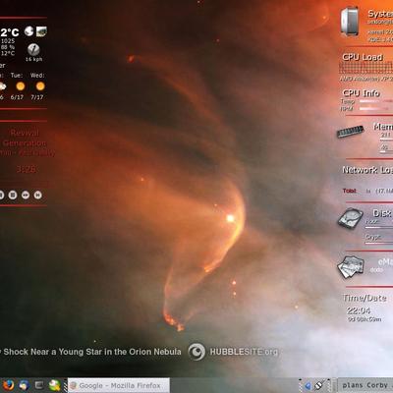Launch Firefox from the taskbar
393x393 pixels.
[8, 385]
